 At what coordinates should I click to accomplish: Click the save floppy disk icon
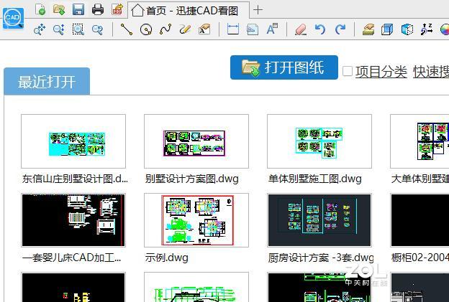[x=78, y=10]
